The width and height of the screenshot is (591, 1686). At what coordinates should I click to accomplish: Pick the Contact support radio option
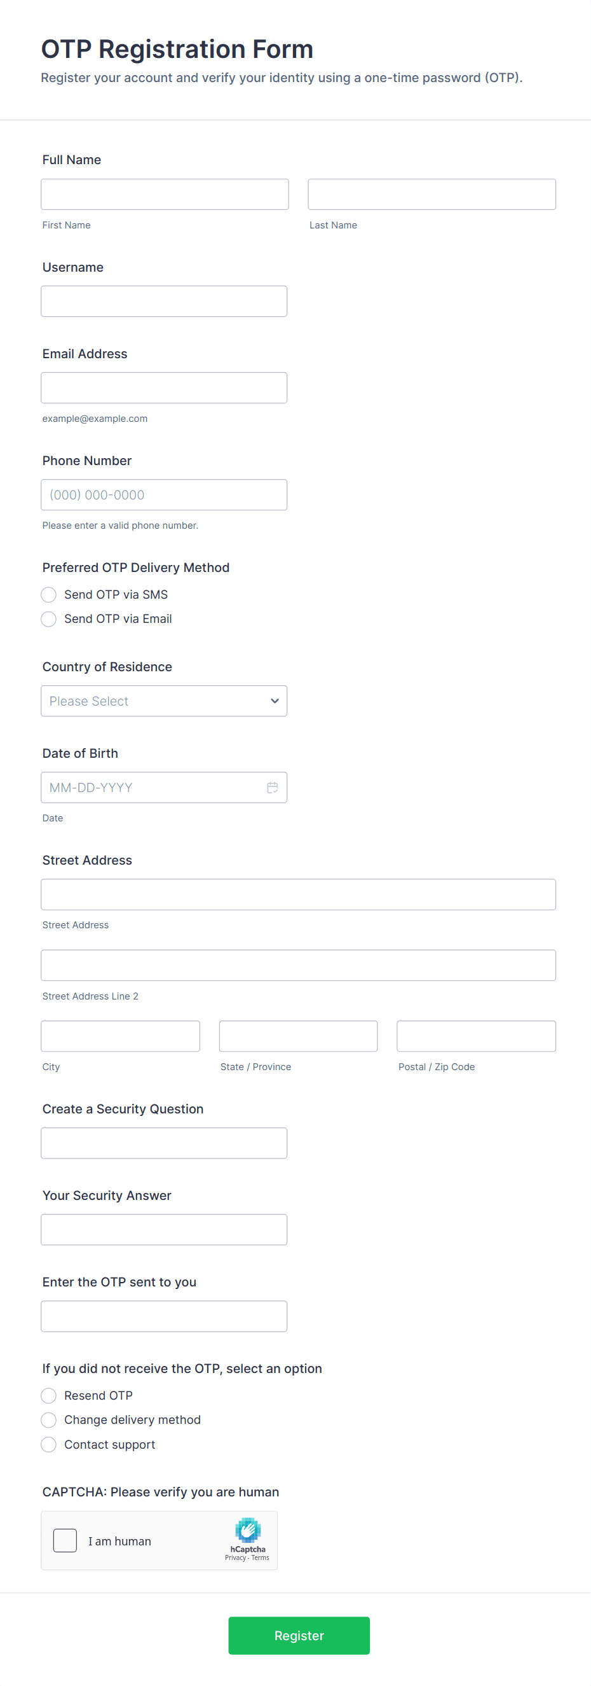point(48,1444)
